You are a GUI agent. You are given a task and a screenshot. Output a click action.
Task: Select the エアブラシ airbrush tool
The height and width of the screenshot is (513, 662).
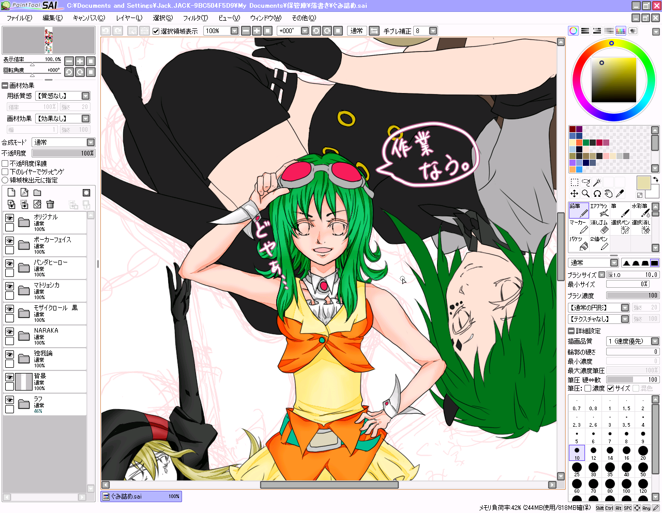click(x=599, y=210)
